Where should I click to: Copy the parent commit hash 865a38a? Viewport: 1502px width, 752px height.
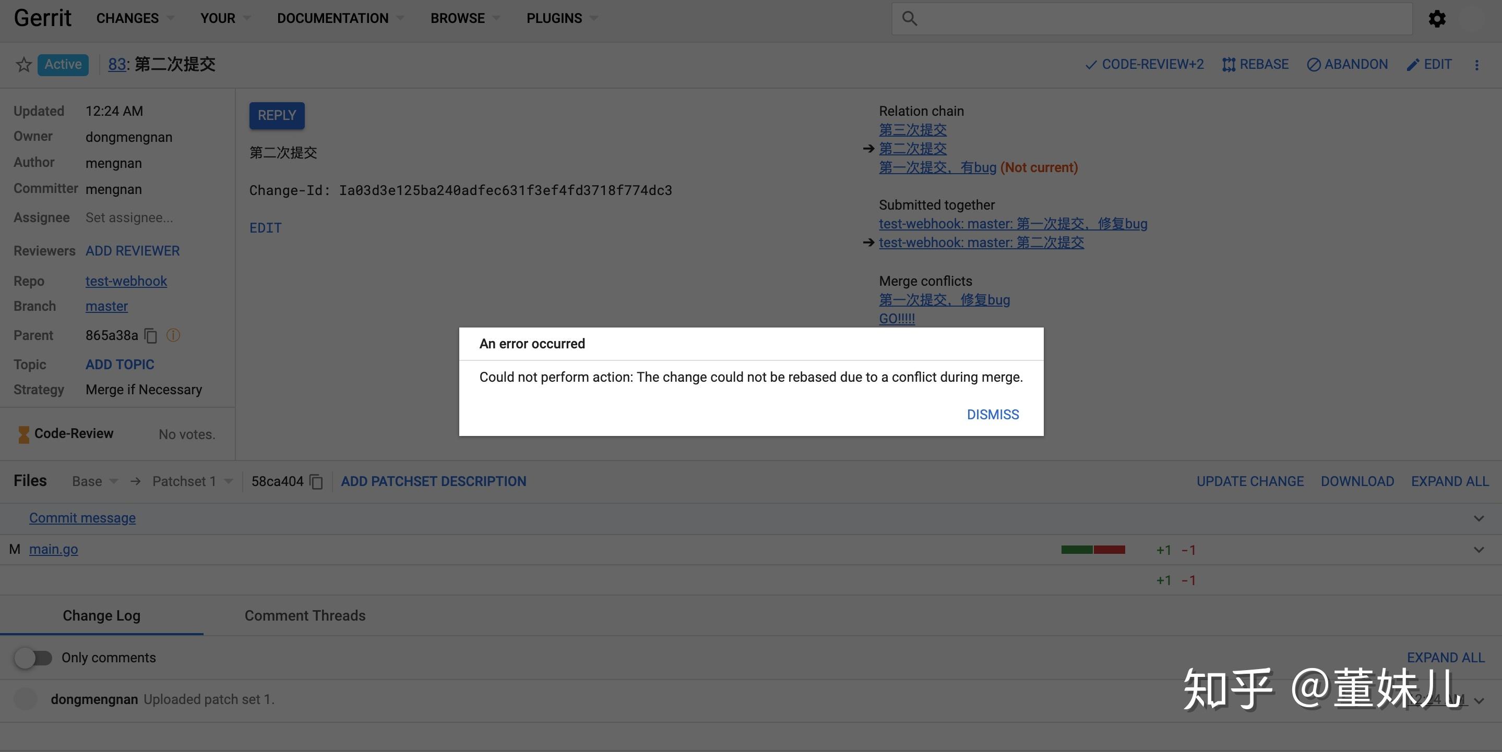click(150, 335)
